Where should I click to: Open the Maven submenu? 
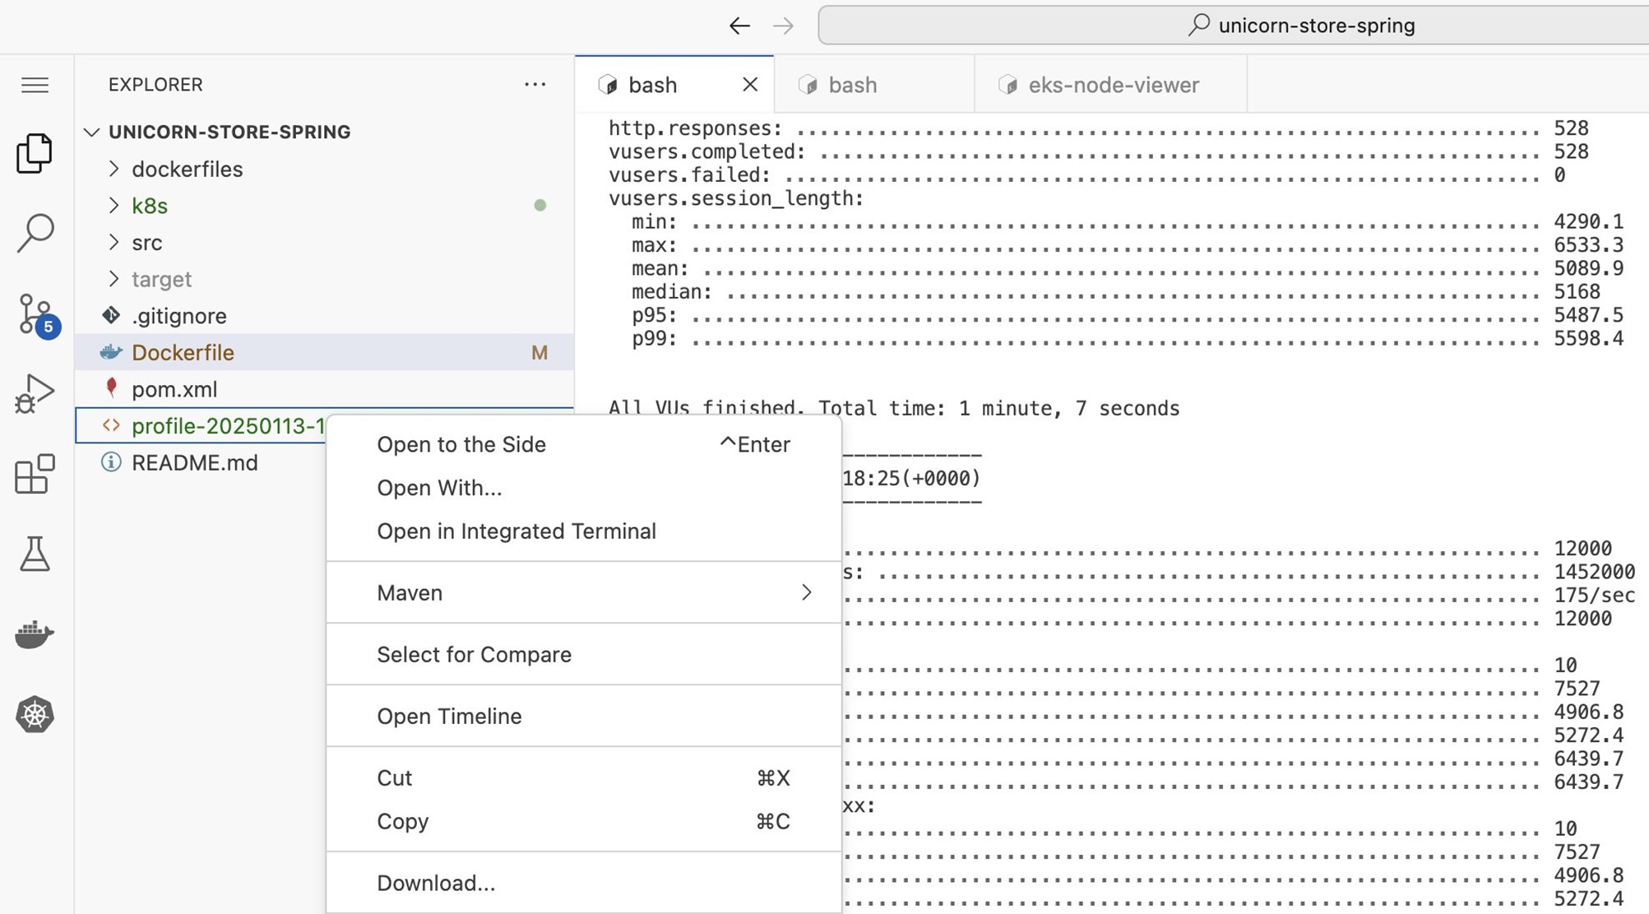point(583,592)
